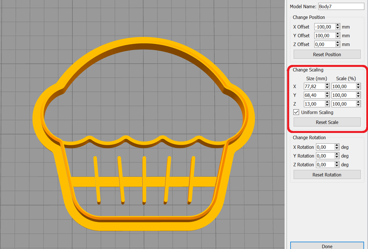The image size is (368, 249).
Task: Click the Z Scale percentage field
Action: click(344, 104)
